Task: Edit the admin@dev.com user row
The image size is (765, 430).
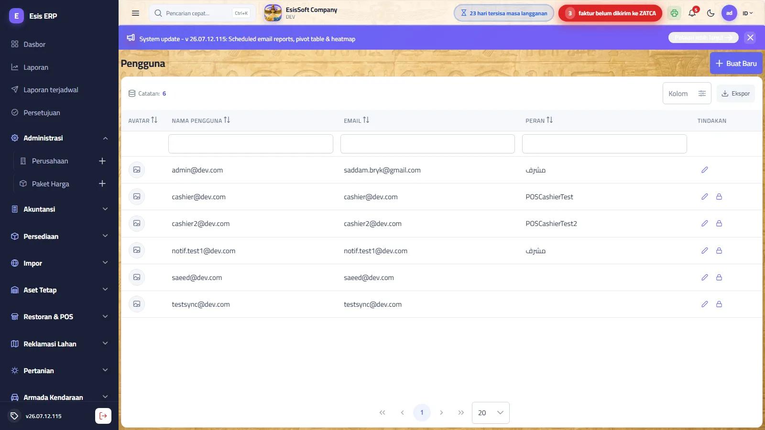Action: (x=704, y=170)
